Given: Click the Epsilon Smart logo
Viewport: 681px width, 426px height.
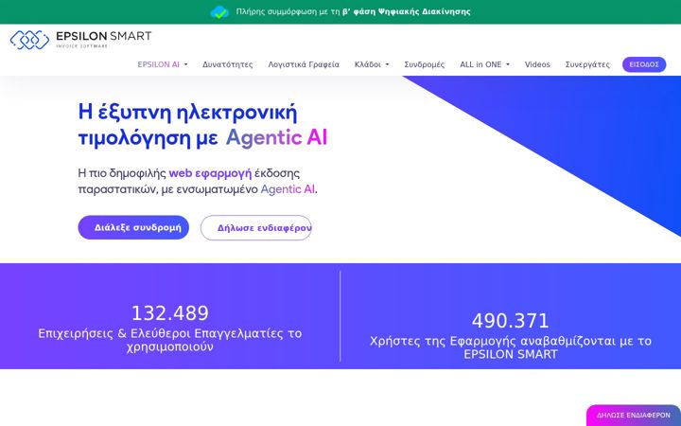Looking at the screenshot, I should coord(80,40).
